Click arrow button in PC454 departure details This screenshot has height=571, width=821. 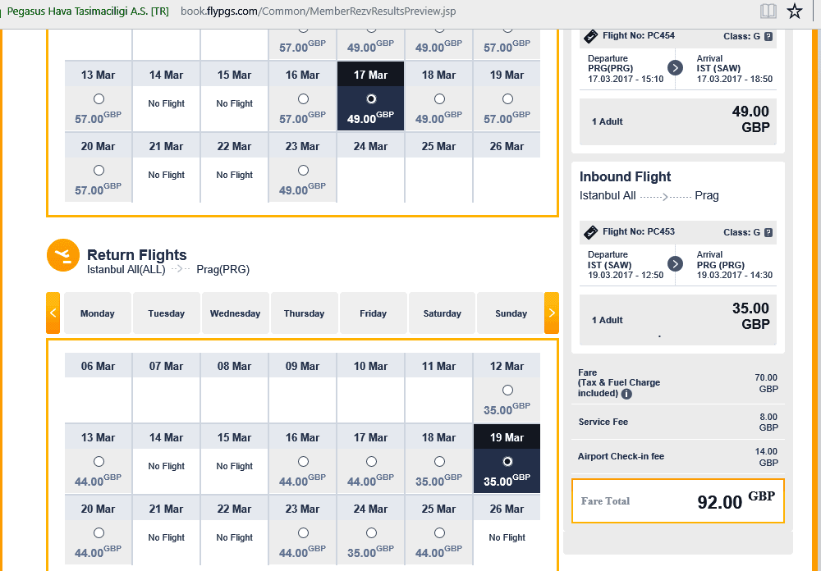(x=676, y=67)
